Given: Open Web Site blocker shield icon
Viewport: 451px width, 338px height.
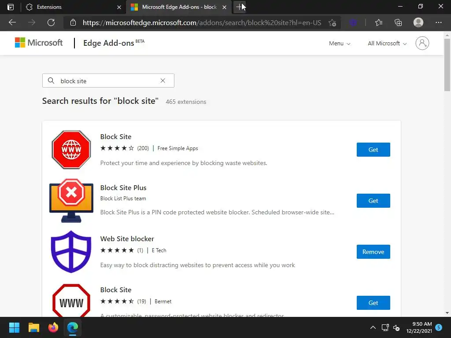Looking at the screenshot, I should (x=71, y=251).
